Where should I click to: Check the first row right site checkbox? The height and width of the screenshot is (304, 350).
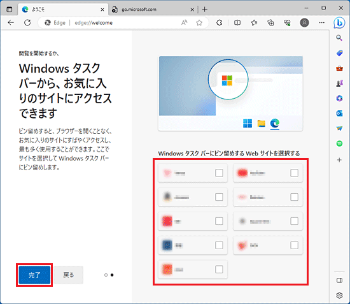click(294, 173)
